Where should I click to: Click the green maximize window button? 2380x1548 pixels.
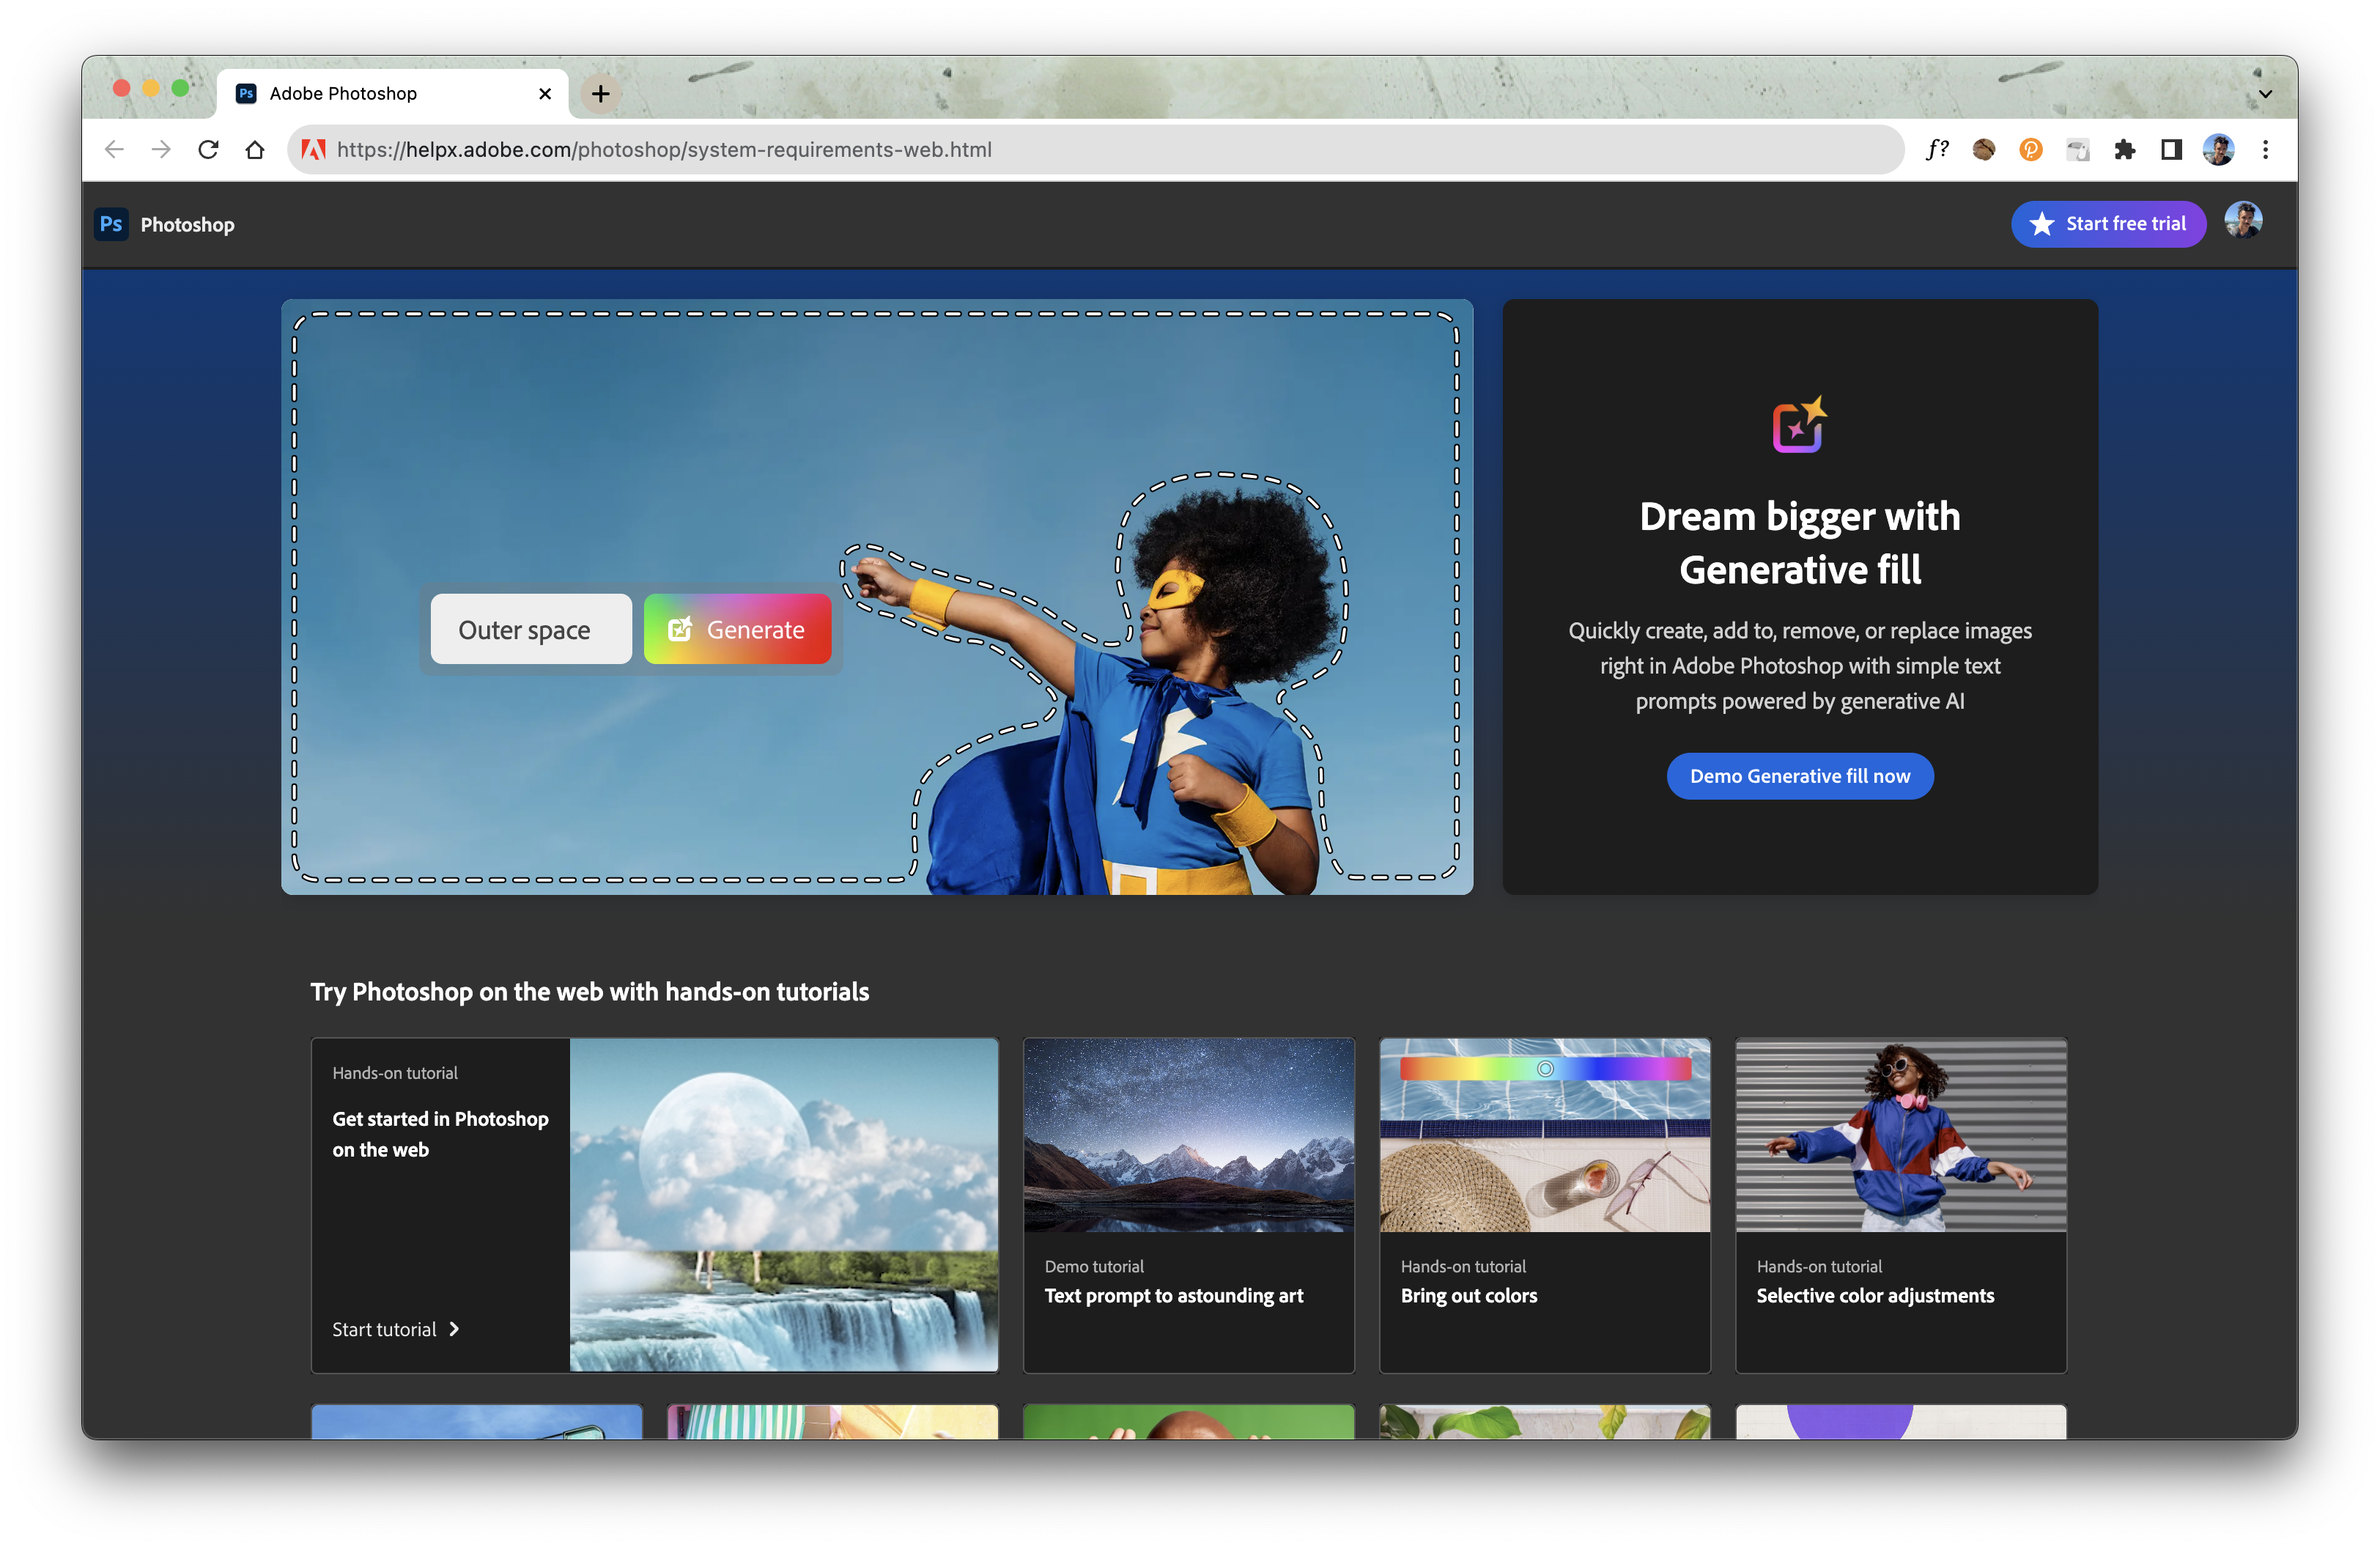click(x=180, y=88)
